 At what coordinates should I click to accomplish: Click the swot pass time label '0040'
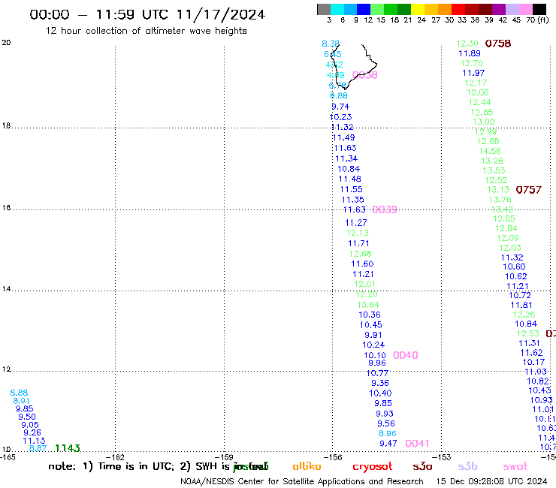(x=405, y=355)
